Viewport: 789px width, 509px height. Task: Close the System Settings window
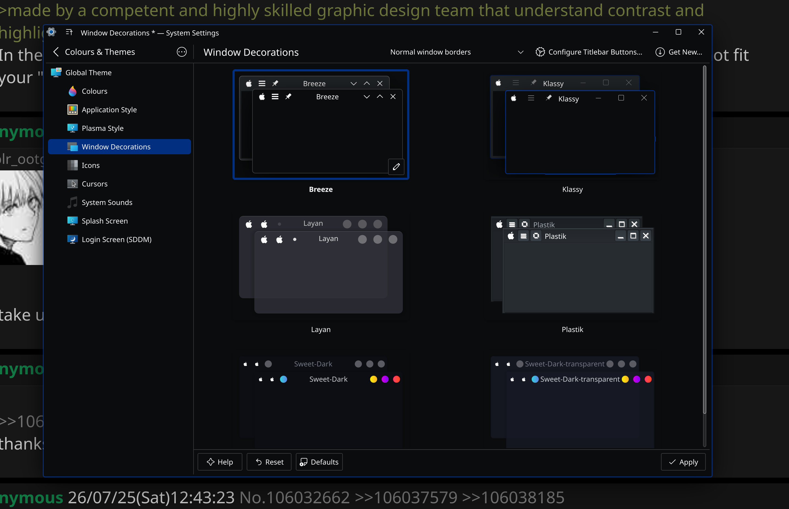[x=701, y=32]
